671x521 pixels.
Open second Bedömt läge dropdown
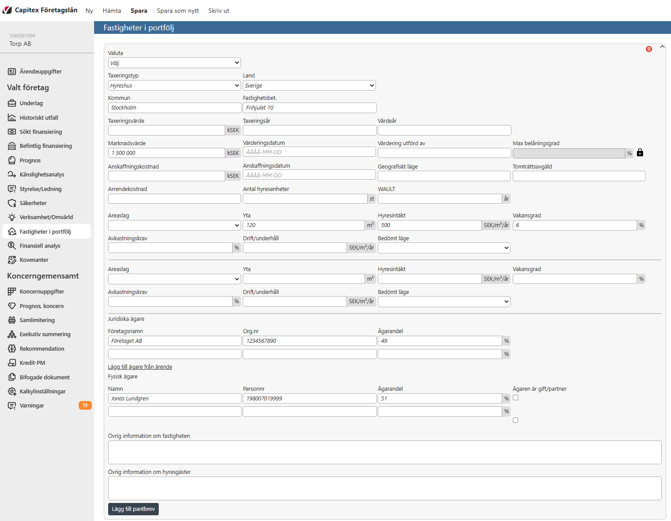pyautogui.click(x=444, y=301)
